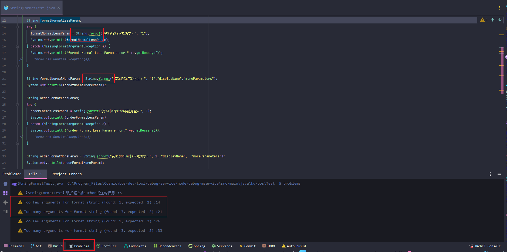Screen dimensions: 507x252
Task: Toggle group-by grid icon in Problems sidebar
Action: point(5,193)
